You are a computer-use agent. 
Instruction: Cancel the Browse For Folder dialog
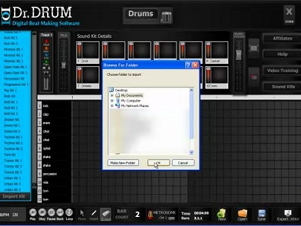tap(183, 163)
